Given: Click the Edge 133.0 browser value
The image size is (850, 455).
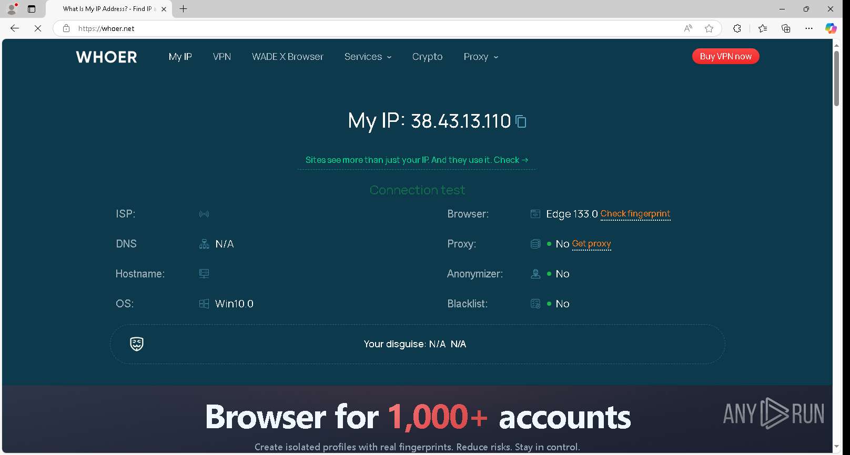Looking at the screenshot, I should (x=572, y=214).
